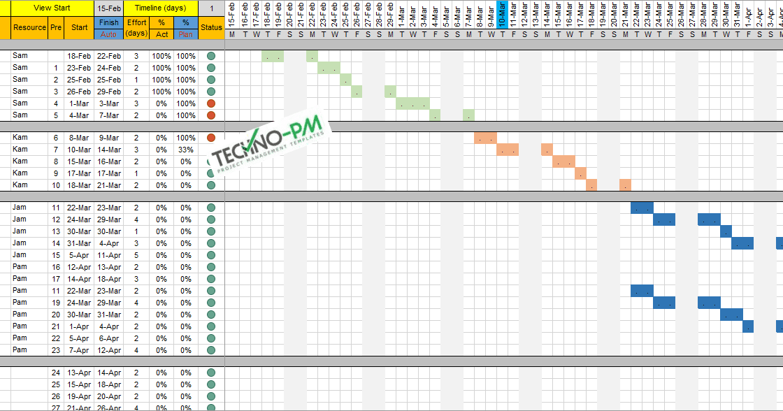Viewport: 783px width, 411px height.
Task: Select the Resource column header
Action: 28,28
